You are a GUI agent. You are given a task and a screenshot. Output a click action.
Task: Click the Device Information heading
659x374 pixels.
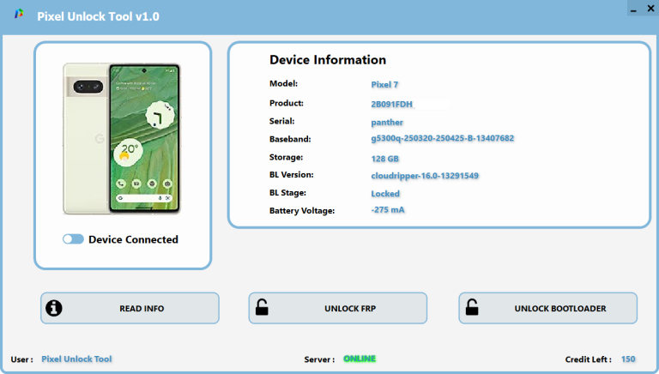(x=328, y=60)
